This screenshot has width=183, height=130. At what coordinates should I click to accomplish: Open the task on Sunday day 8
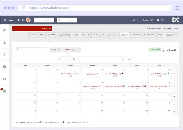click(x=137, y=87)
